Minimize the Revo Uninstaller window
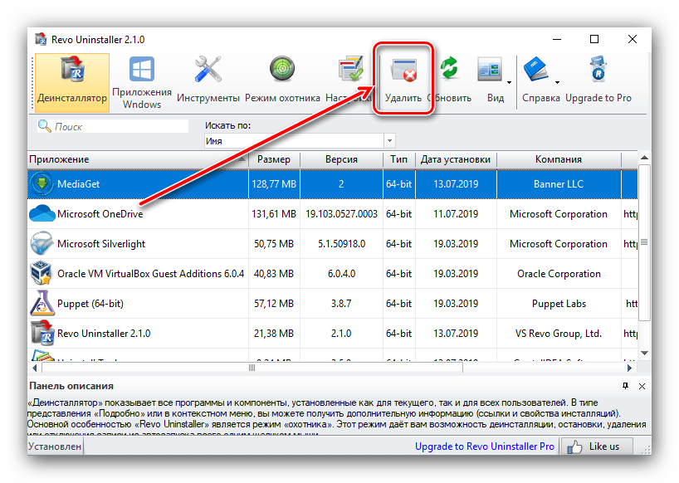Screen dimensions: 679x483 [x=557, y=39]
